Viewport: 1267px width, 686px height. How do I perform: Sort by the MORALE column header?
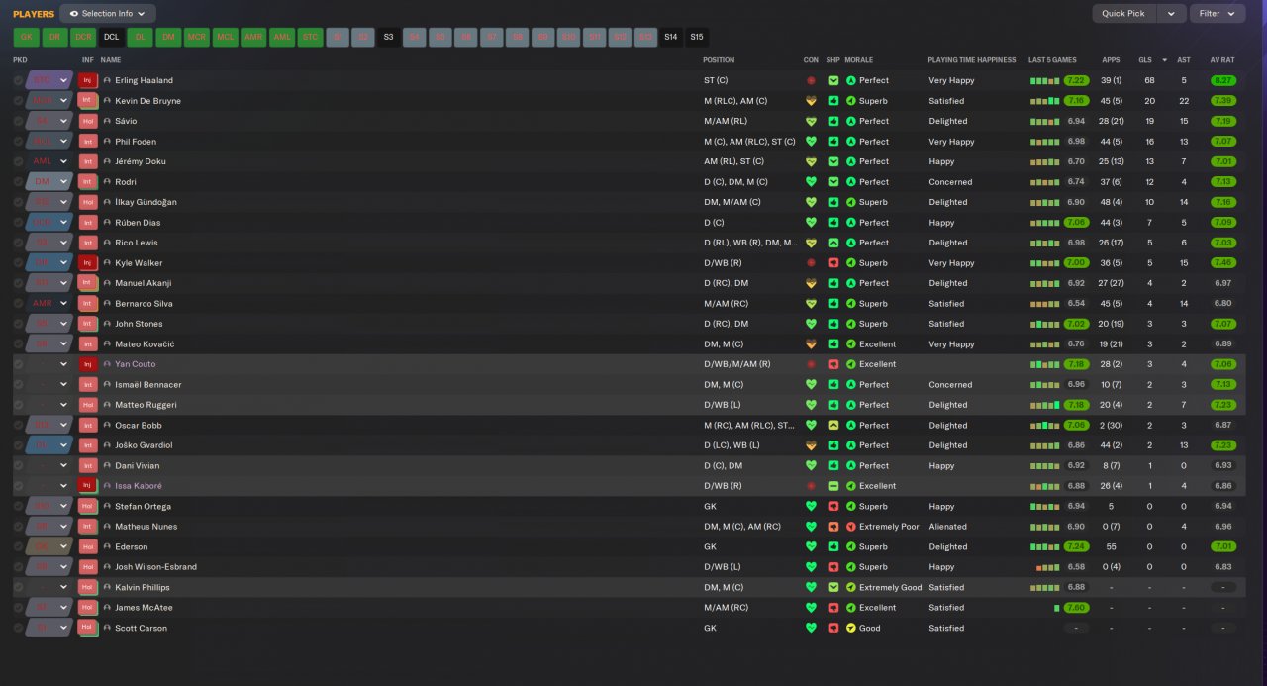point(859,60)
